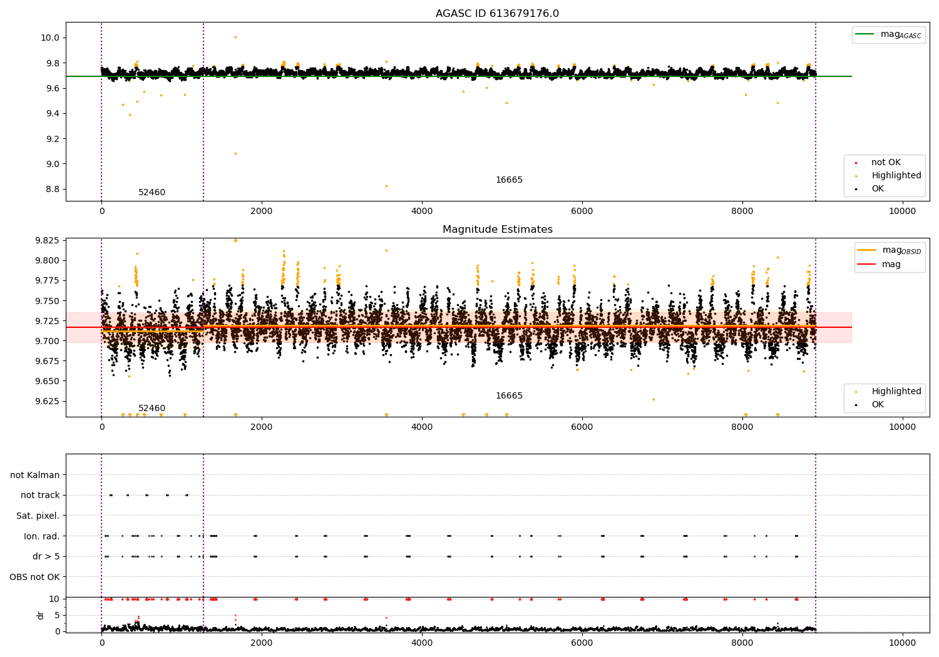Click the "8000" x-tick under Magnitude Estimates plot
This screenshot has width=939, height=657.
[742, 427]
